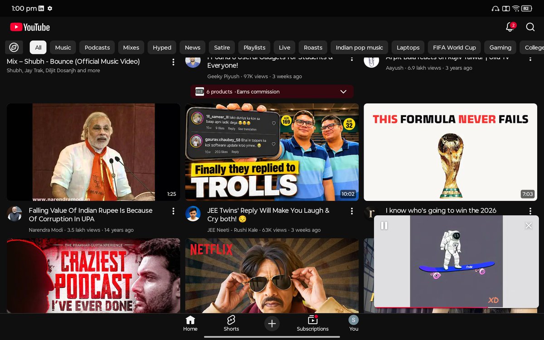Open Shorts in bottom bar
544x340 pixels.
point(231,324)
